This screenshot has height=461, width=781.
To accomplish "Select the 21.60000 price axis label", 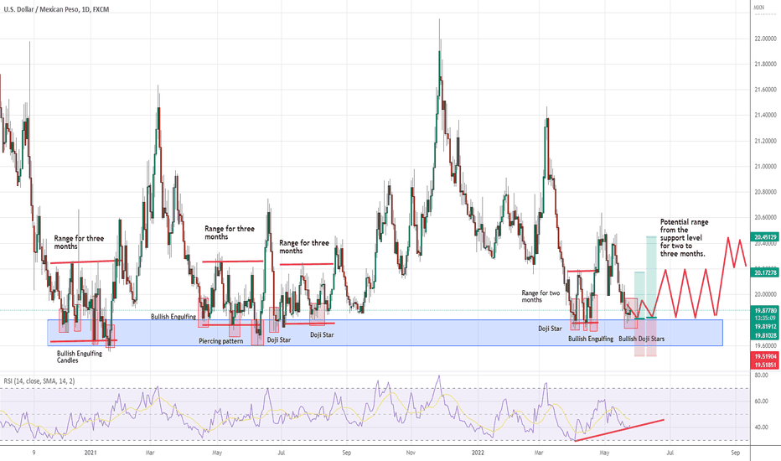I will point(765,90).
